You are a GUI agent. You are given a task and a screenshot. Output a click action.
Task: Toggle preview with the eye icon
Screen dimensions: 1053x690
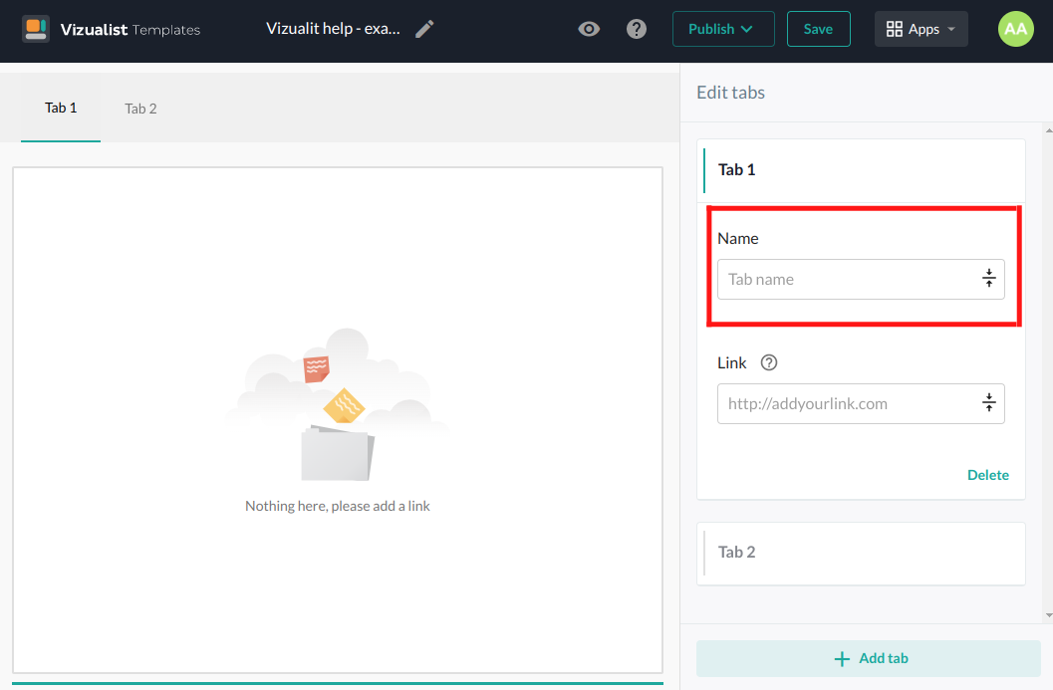pos(589,29)
